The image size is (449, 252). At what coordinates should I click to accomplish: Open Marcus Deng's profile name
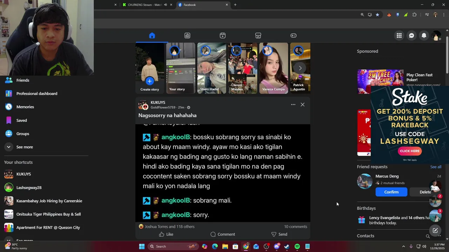coord(387,176)
